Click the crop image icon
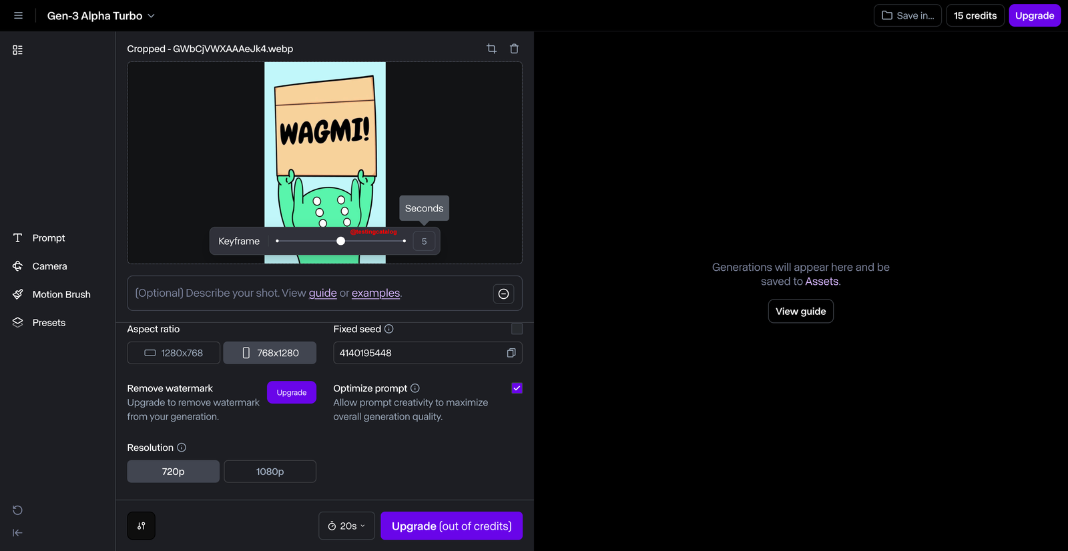This screenshot has height=551, width=1068. (491, 49)
